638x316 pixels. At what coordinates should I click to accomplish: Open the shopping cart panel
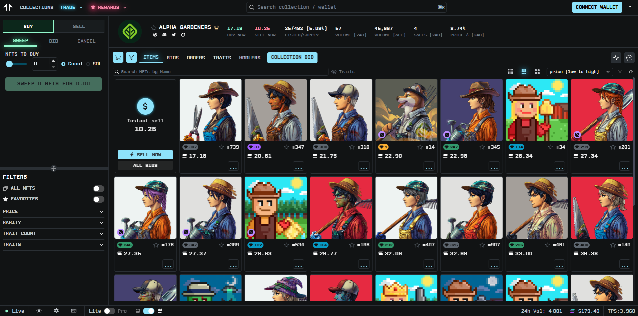118,57
